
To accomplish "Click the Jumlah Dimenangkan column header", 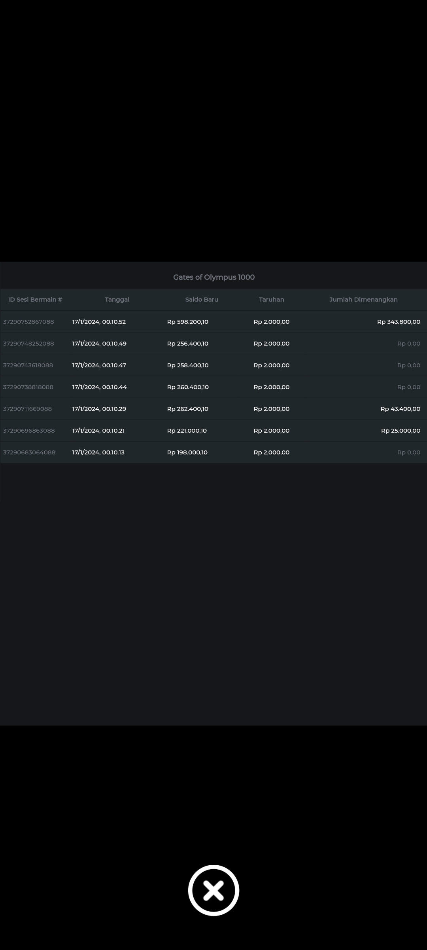I will pos(363,299).
